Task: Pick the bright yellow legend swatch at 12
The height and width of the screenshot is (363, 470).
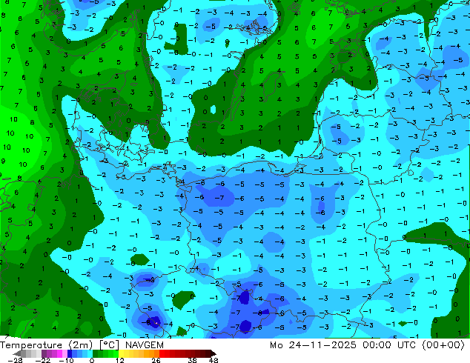Action: point(121,353)
